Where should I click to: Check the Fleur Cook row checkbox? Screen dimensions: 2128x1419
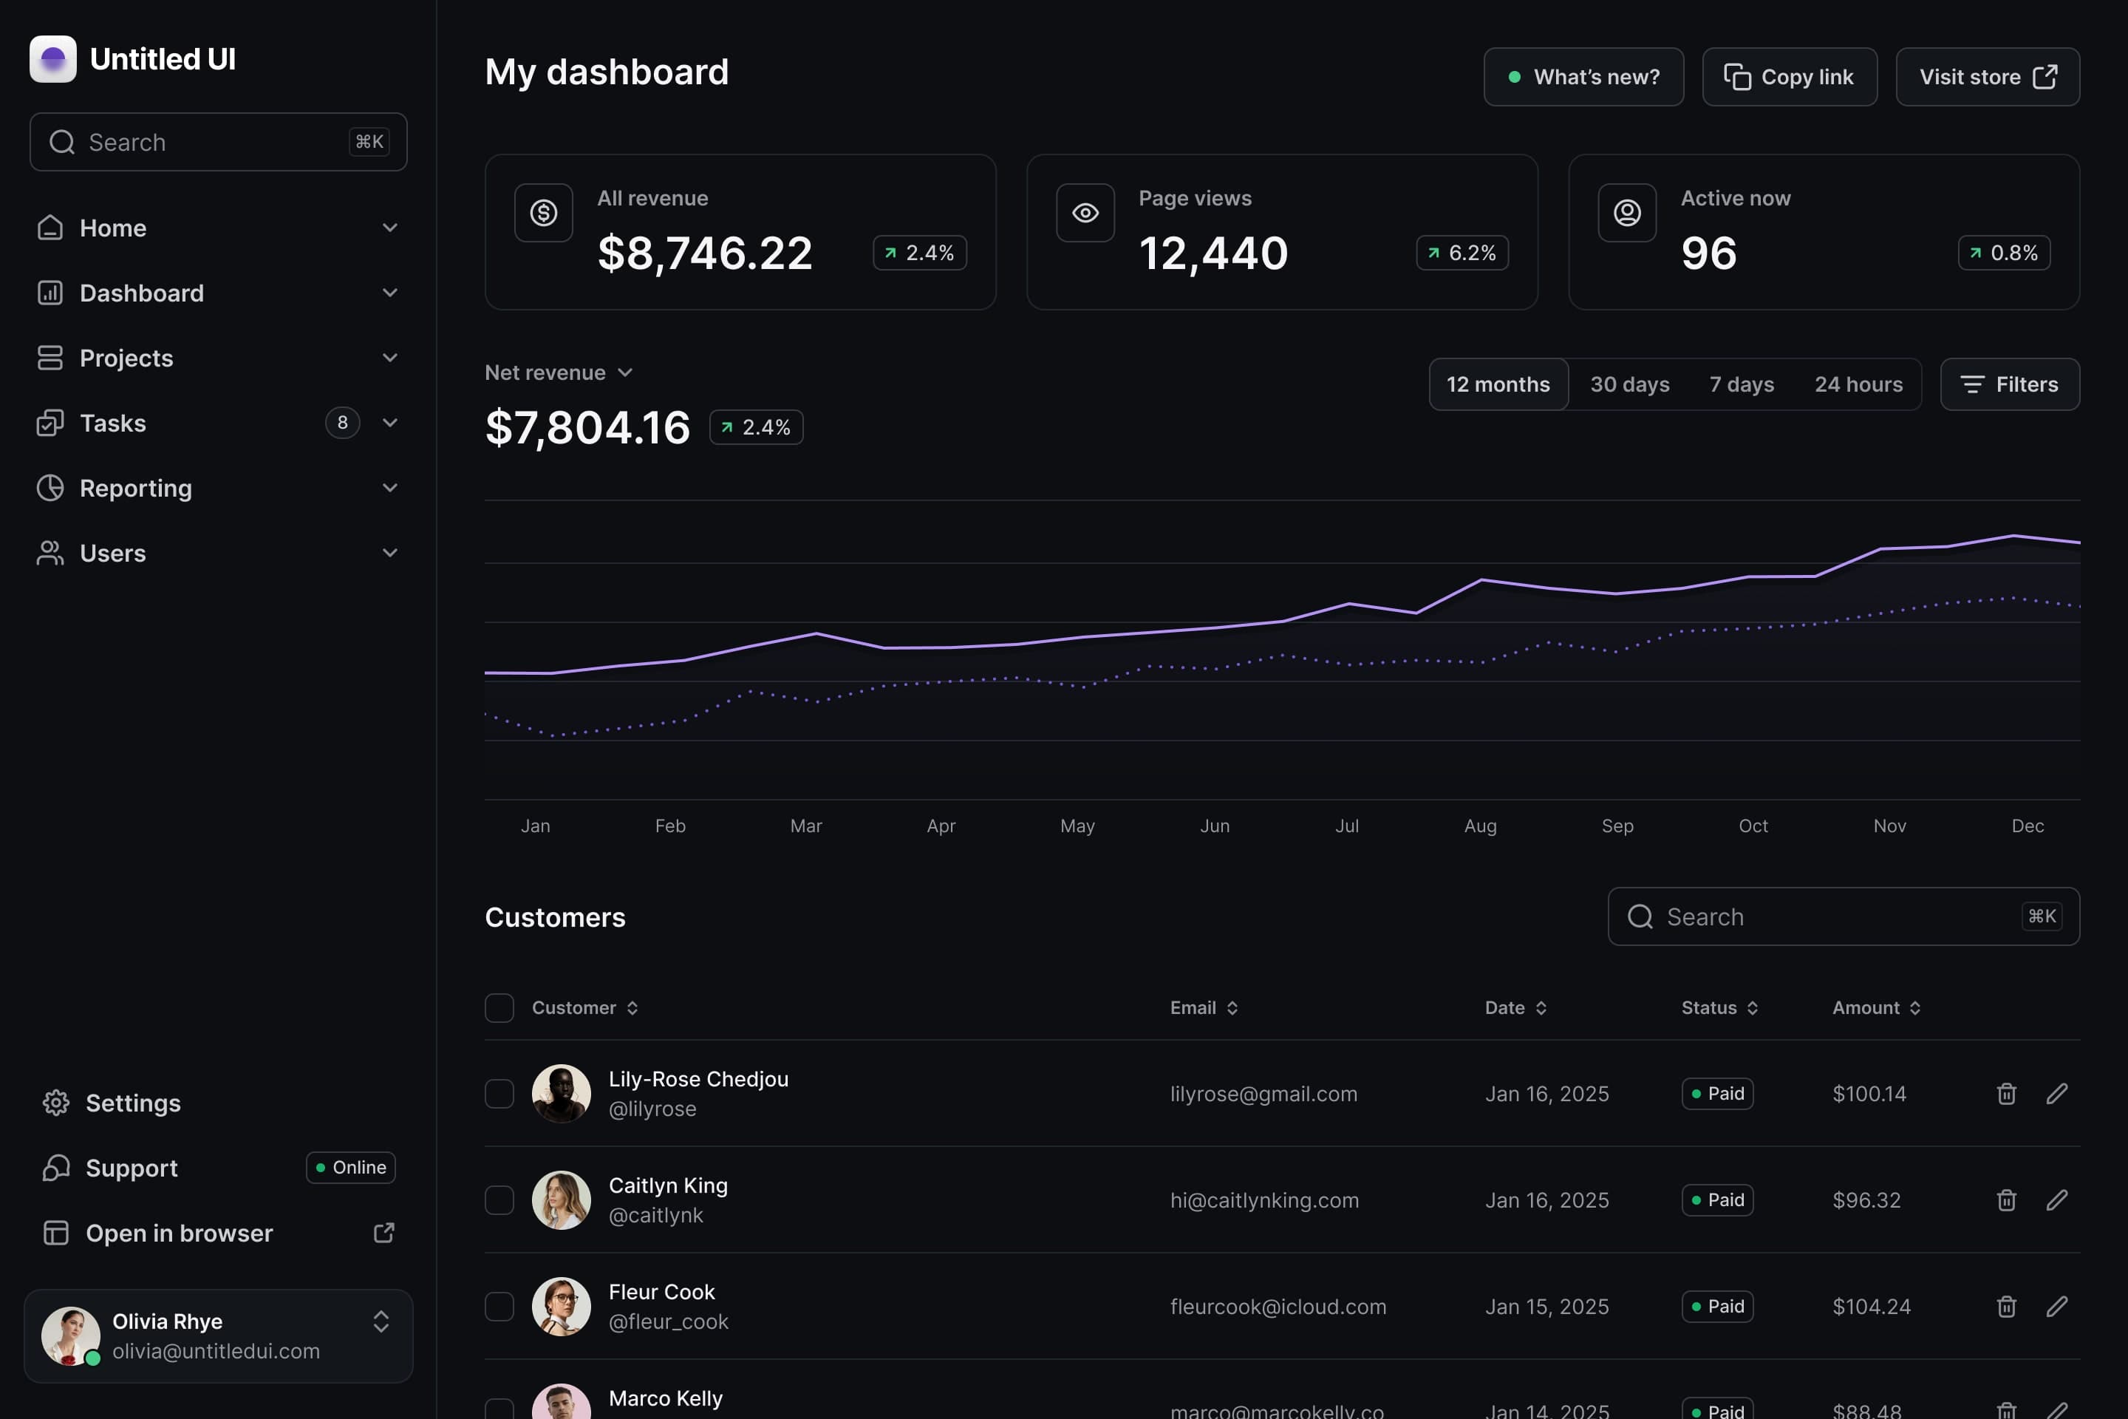[499, 1306]
